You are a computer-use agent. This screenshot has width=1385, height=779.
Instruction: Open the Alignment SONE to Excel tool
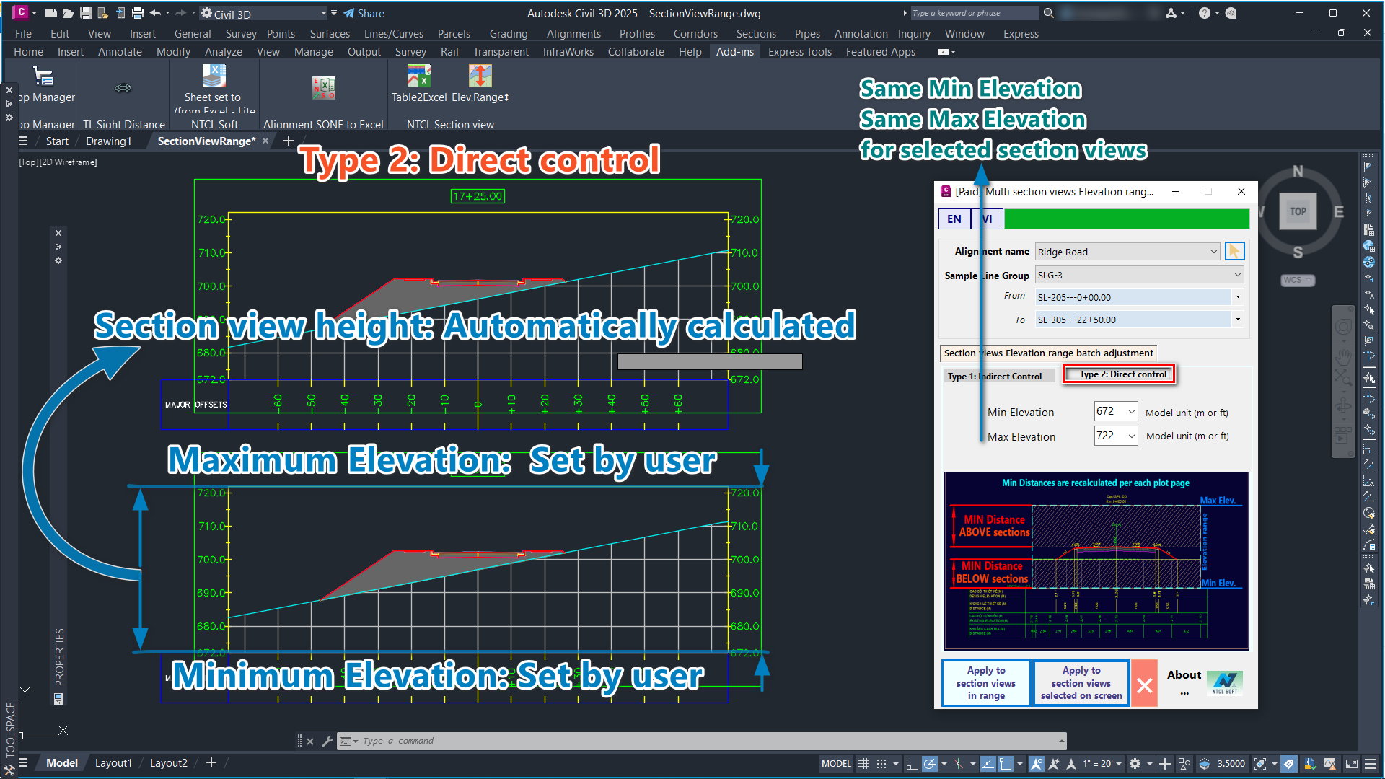(323, 88)
